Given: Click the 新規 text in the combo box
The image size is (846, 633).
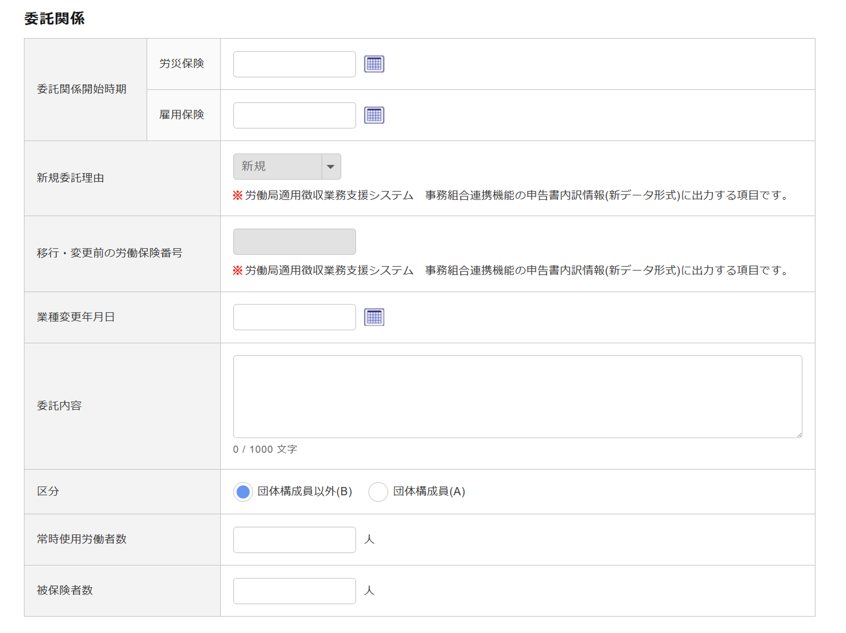Looking at the screenshot, I should (254, 167).
